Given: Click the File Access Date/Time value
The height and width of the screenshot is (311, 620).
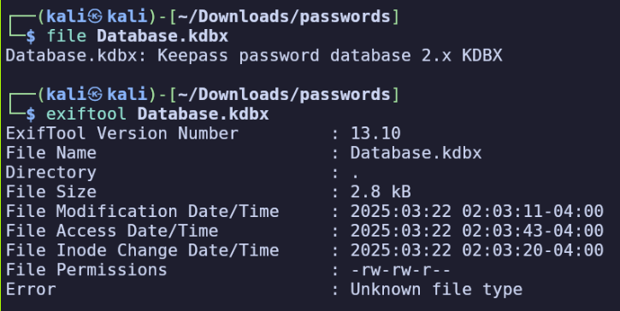Looking at the screenshot, I should click(x=477, y=231).
